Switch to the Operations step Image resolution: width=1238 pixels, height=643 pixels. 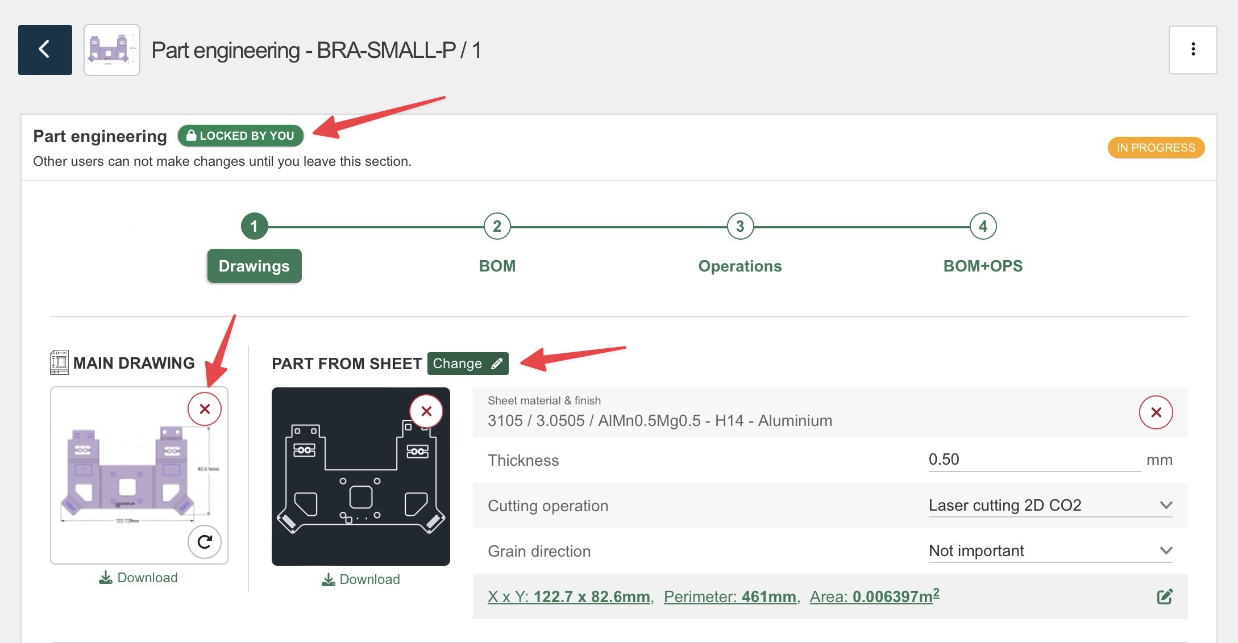coord(740,266)
